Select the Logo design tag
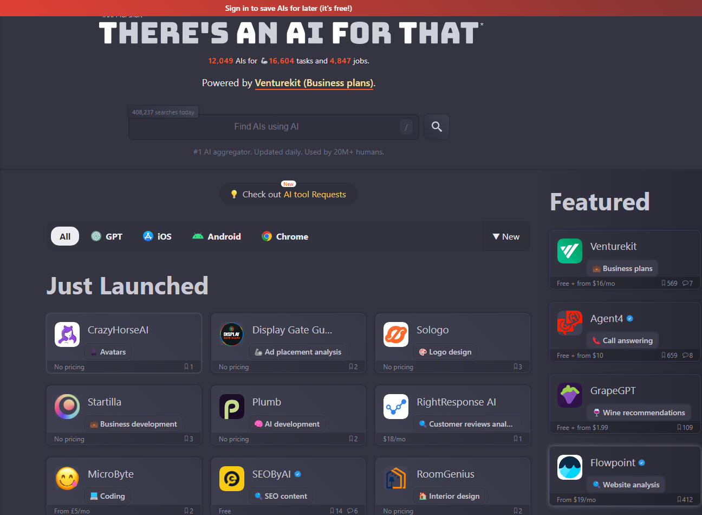The width and height of the screenshot is (702, 515). pos(445,352)
